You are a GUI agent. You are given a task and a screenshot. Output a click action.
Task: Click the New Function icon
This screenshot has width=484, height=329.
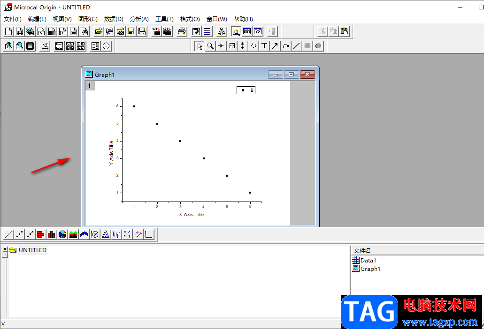point(62,31)
